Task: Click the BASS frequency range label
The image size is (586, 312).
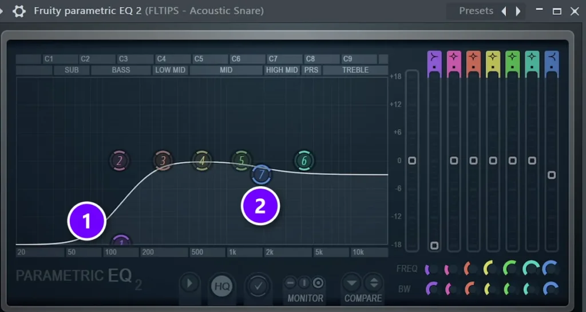Action: [121, 70]
